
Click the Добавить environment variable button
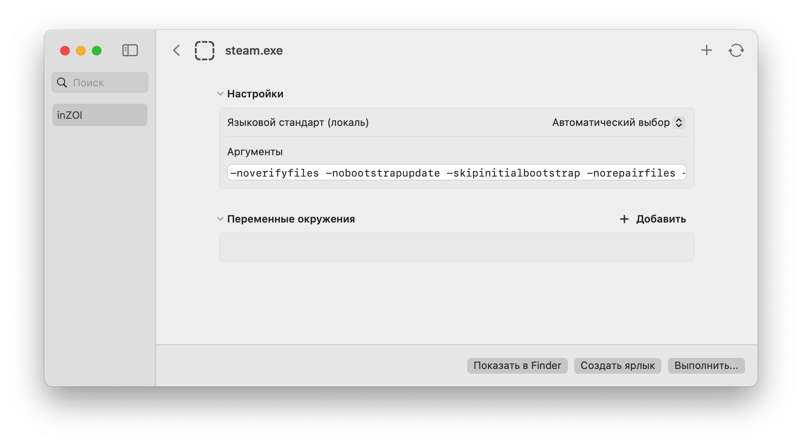653,219
